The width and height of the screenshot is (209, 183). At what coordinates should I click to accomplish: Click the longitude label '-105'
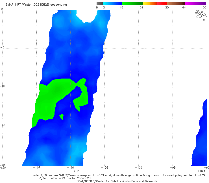coord(104,168)
